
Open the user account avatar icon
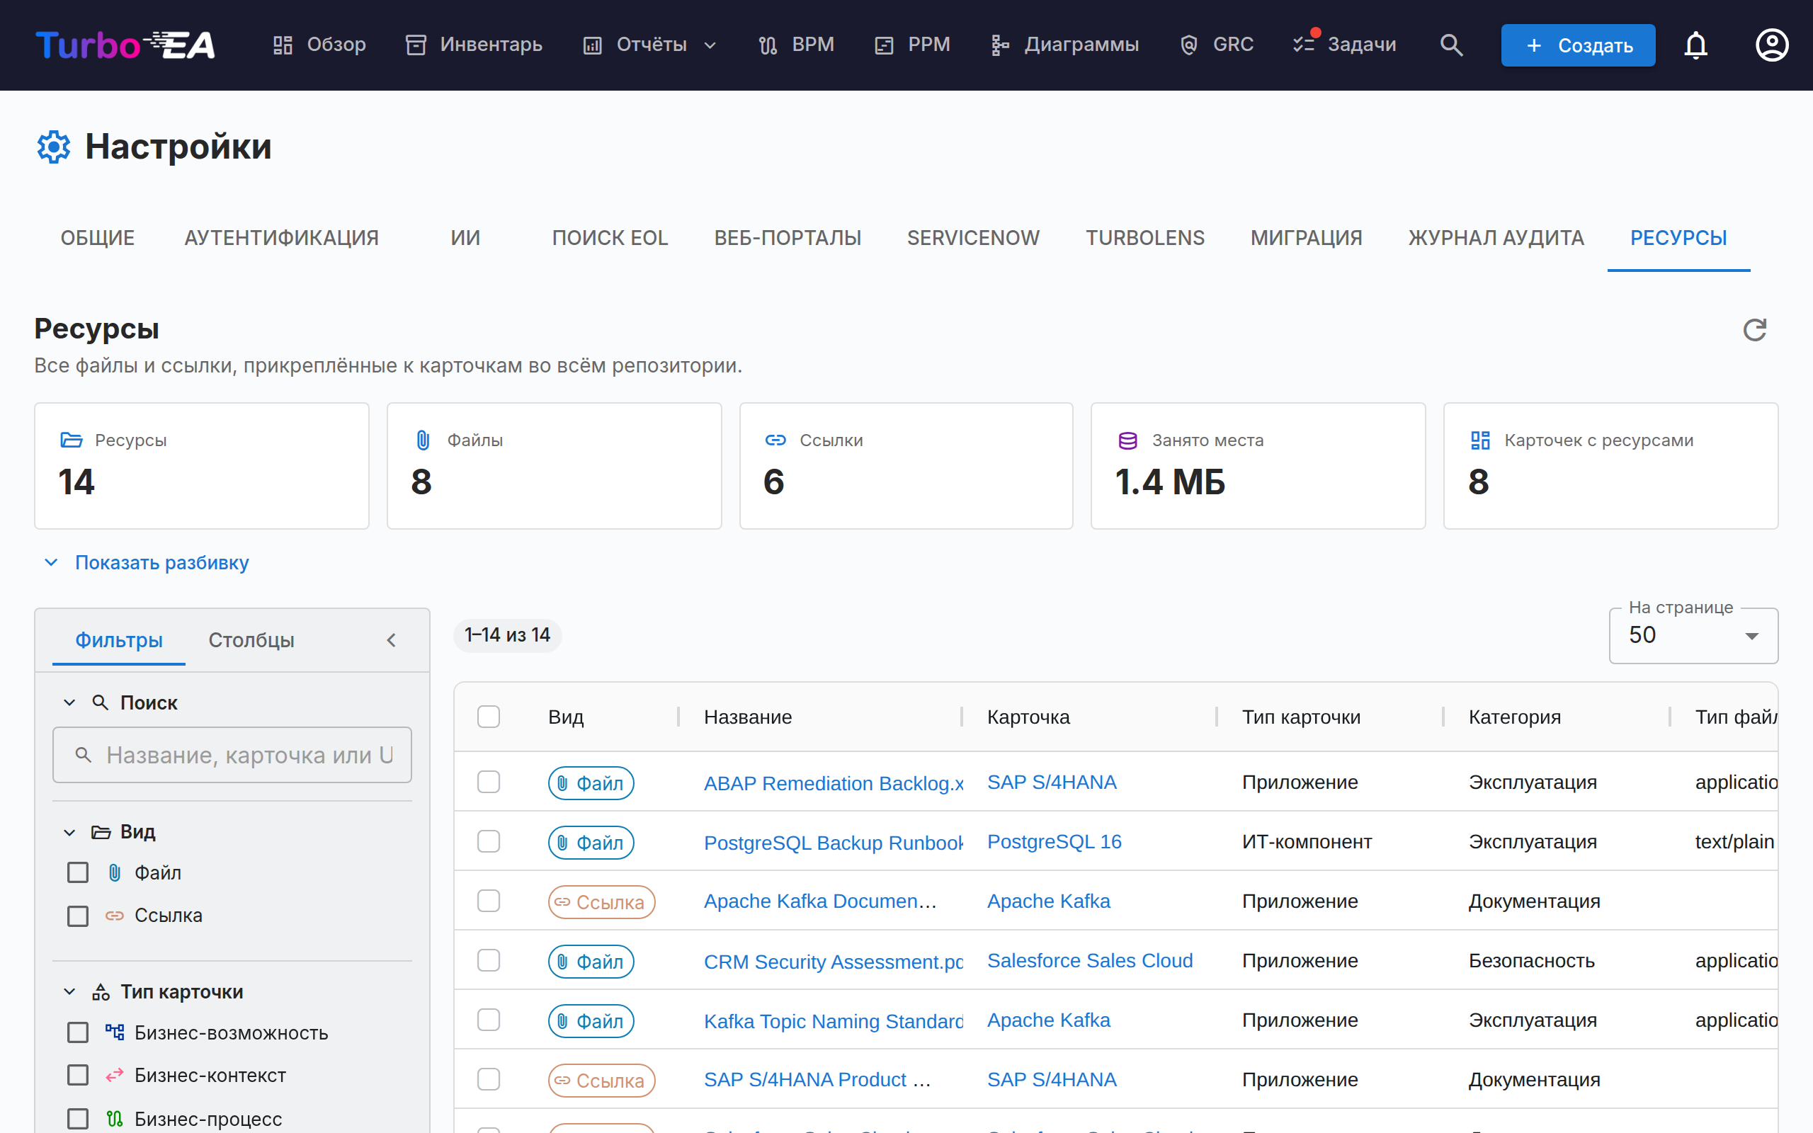click(x=1773, y=45)
